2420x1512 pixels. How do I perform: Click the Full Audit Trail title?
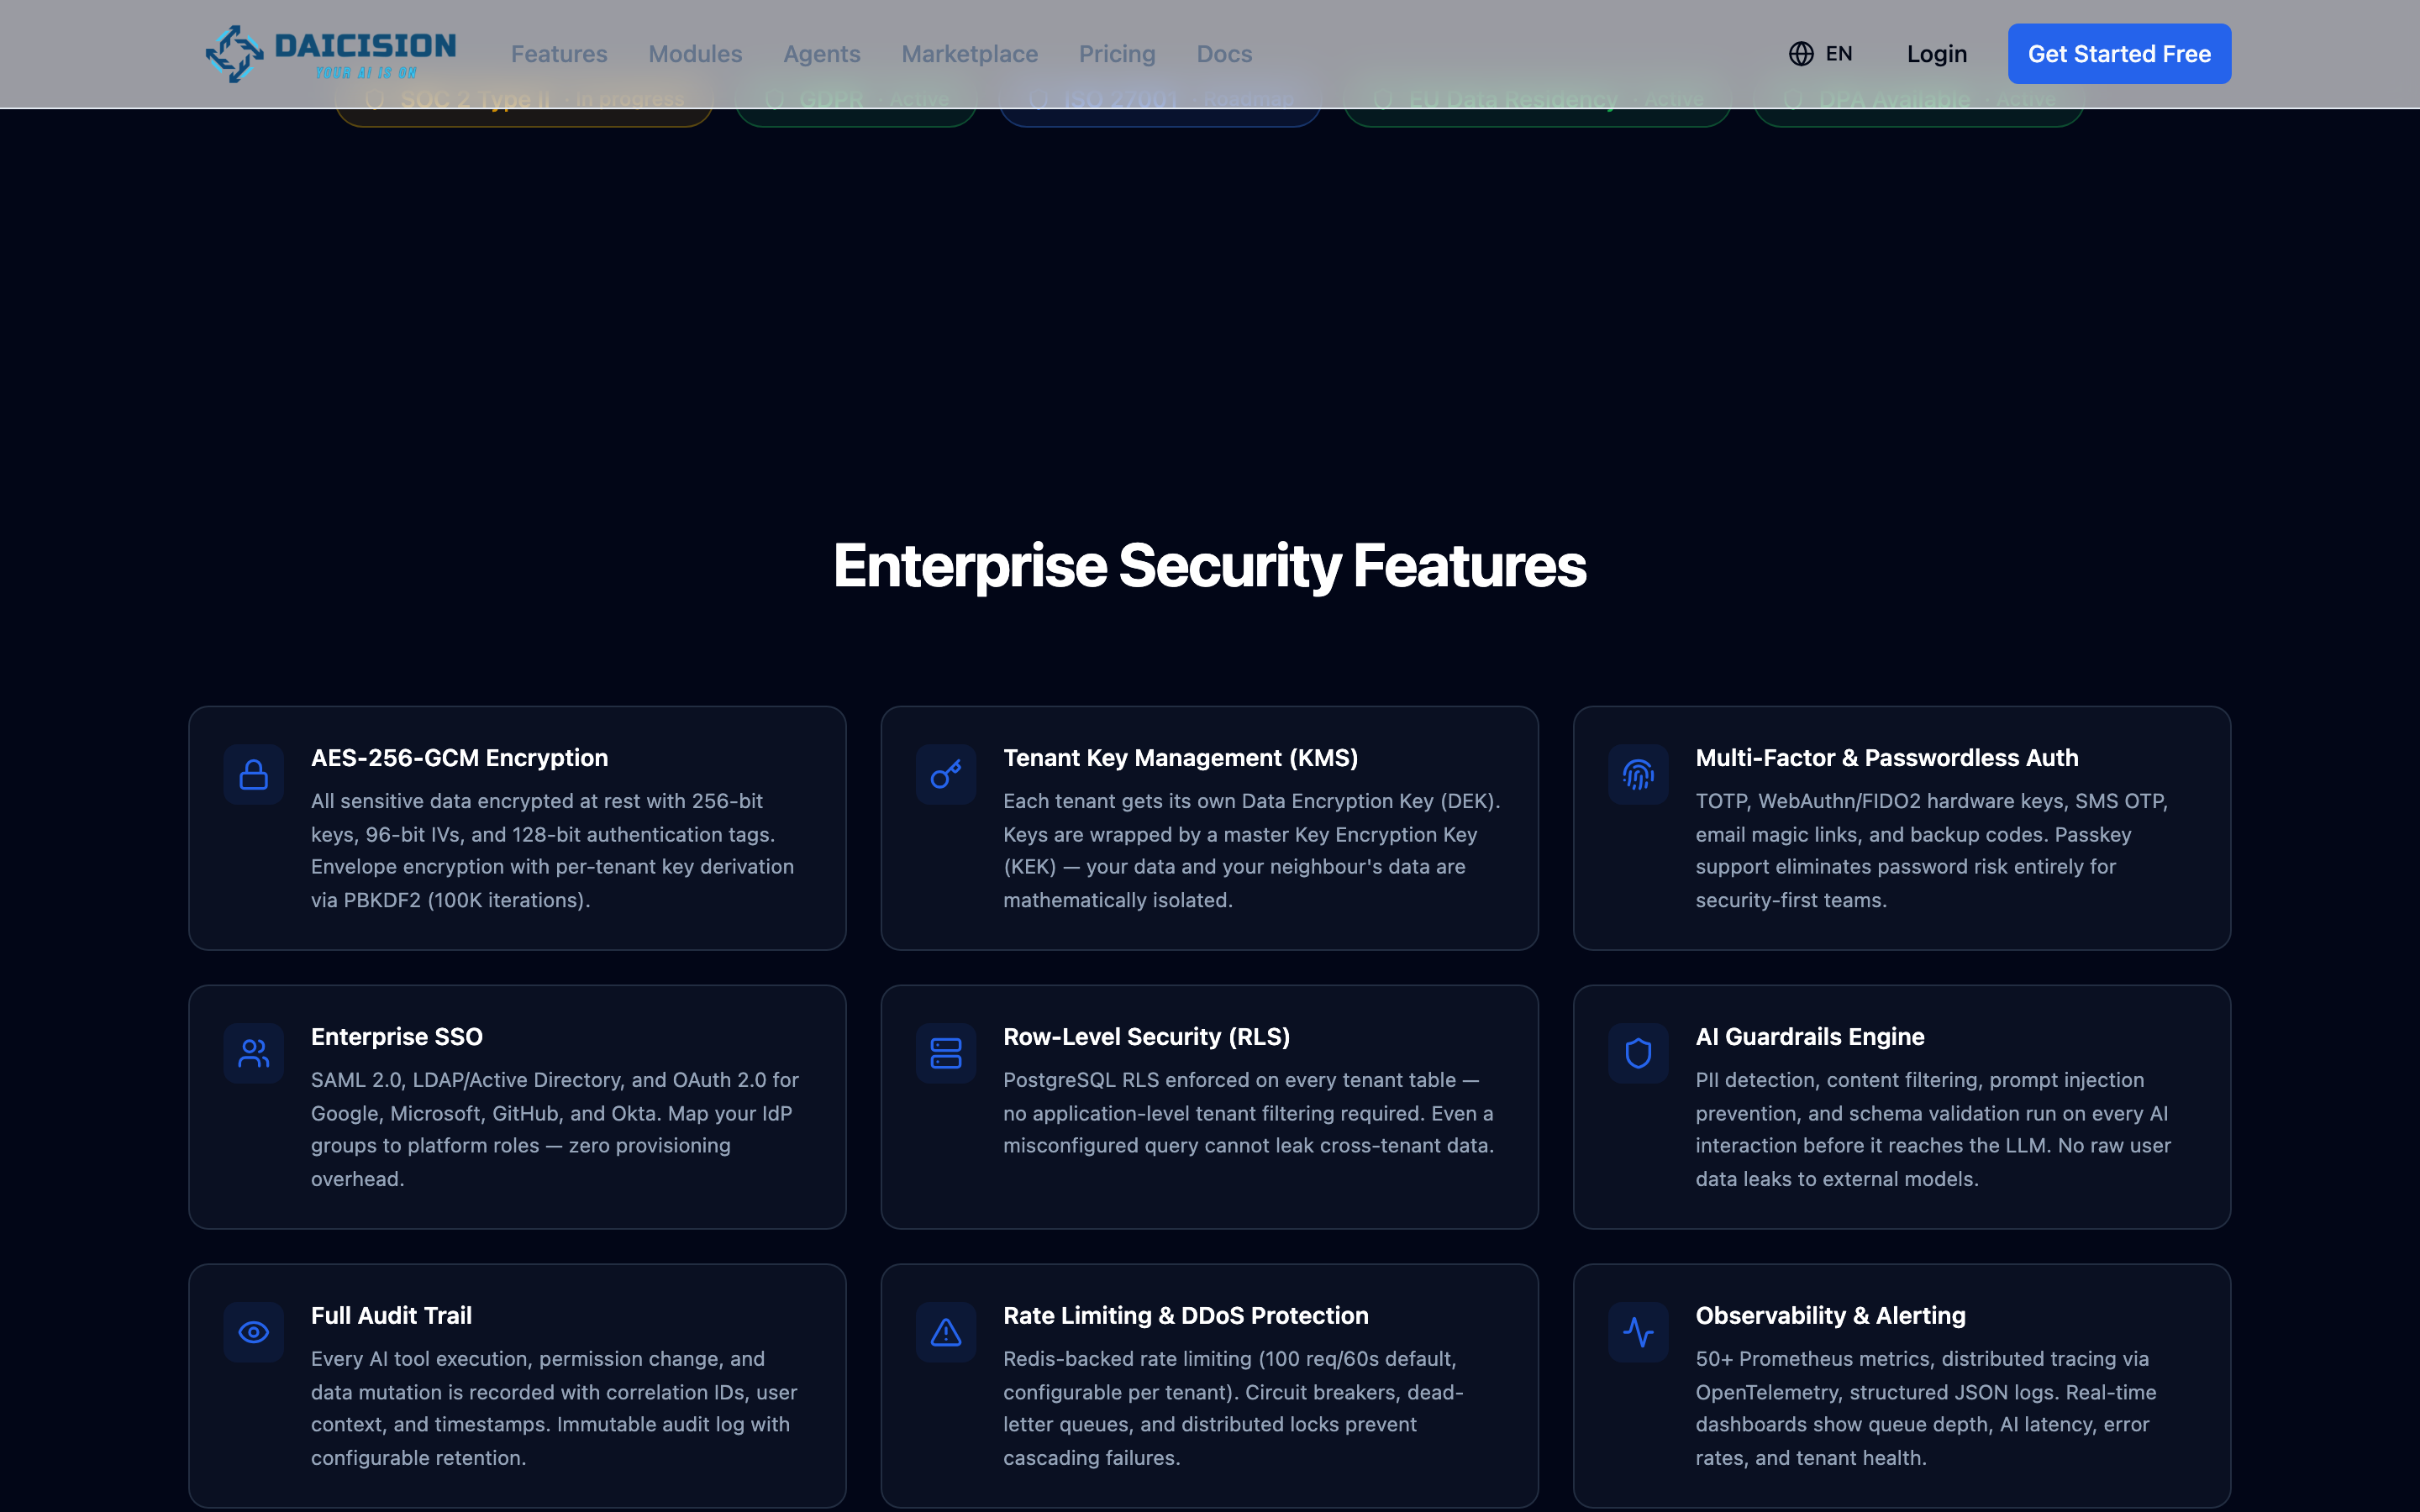(x=391, y=1316)
